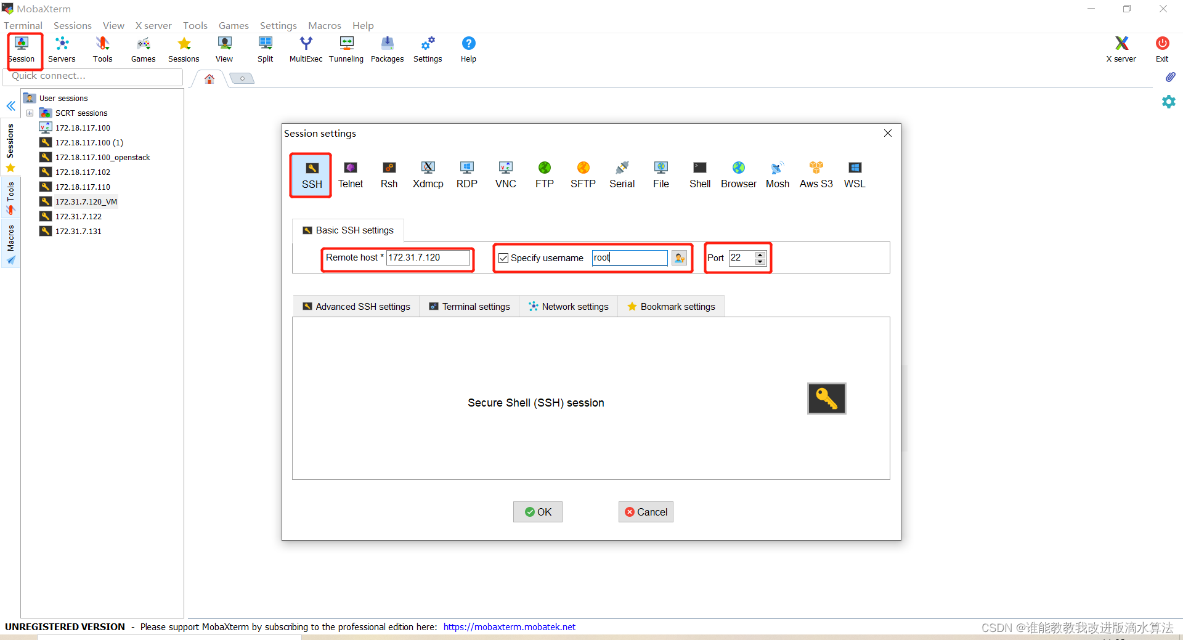Open the new tab button beside home
This screenshot has width=1183, height=640.
(242, 78)
